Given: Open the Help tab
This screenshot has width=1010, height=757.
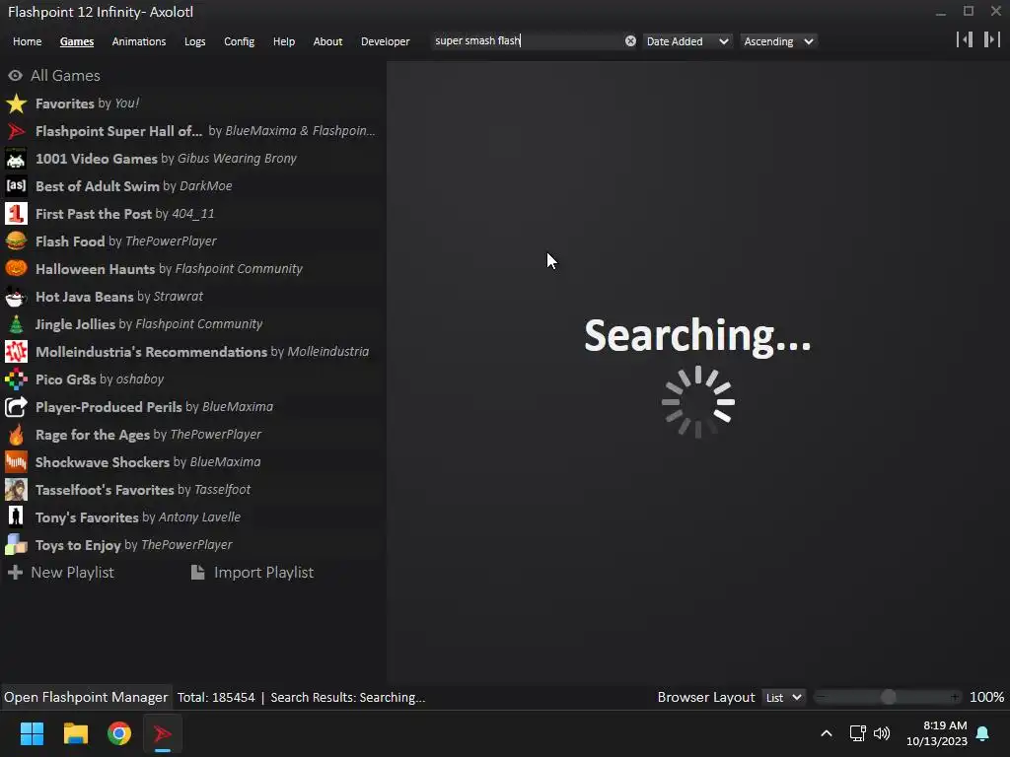Looking at the screenshot, I should click(x=284, y=41).
